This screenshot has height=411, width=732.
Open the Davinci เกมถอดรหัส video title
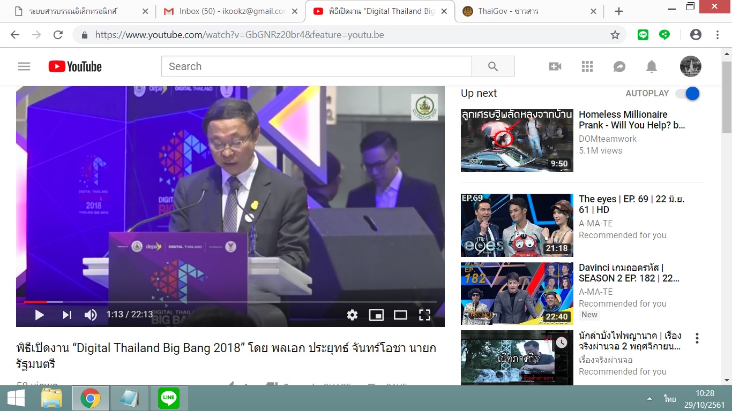pos(629,273)
